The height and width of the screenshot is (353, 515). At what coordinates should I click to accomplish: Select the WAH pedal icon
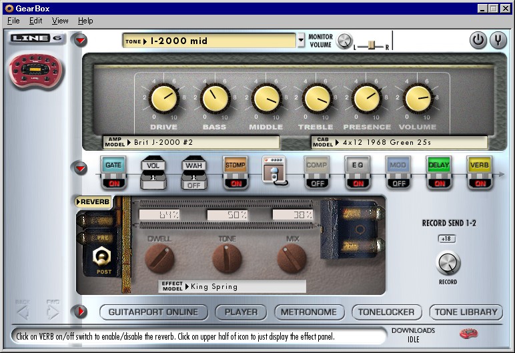(193, 165)
